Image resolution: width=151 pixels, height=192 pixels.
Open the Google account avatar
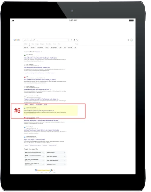pos(131,40)
